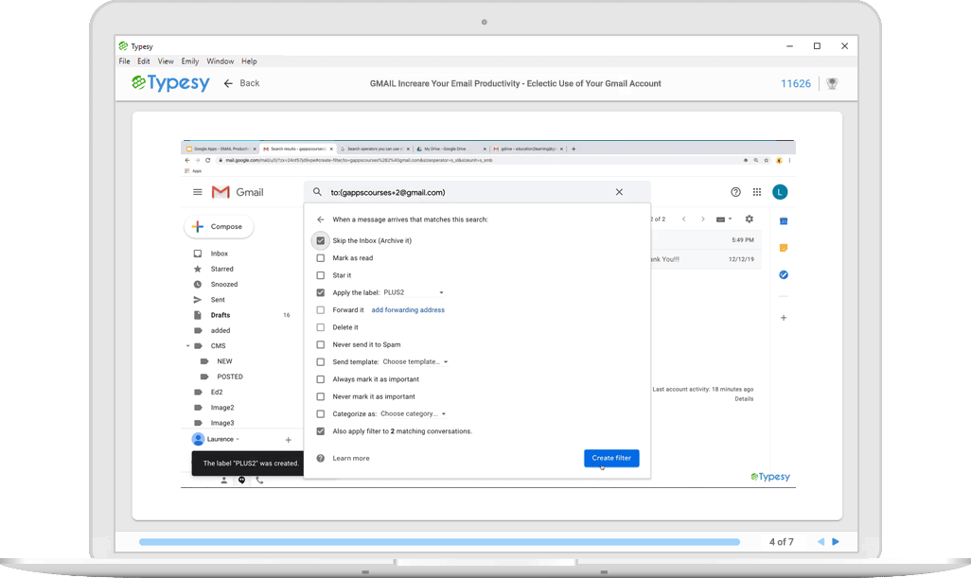The height and width of the screenshot is (578, 971).
Task: Open the 'Learn more' link
Action: 351,459
